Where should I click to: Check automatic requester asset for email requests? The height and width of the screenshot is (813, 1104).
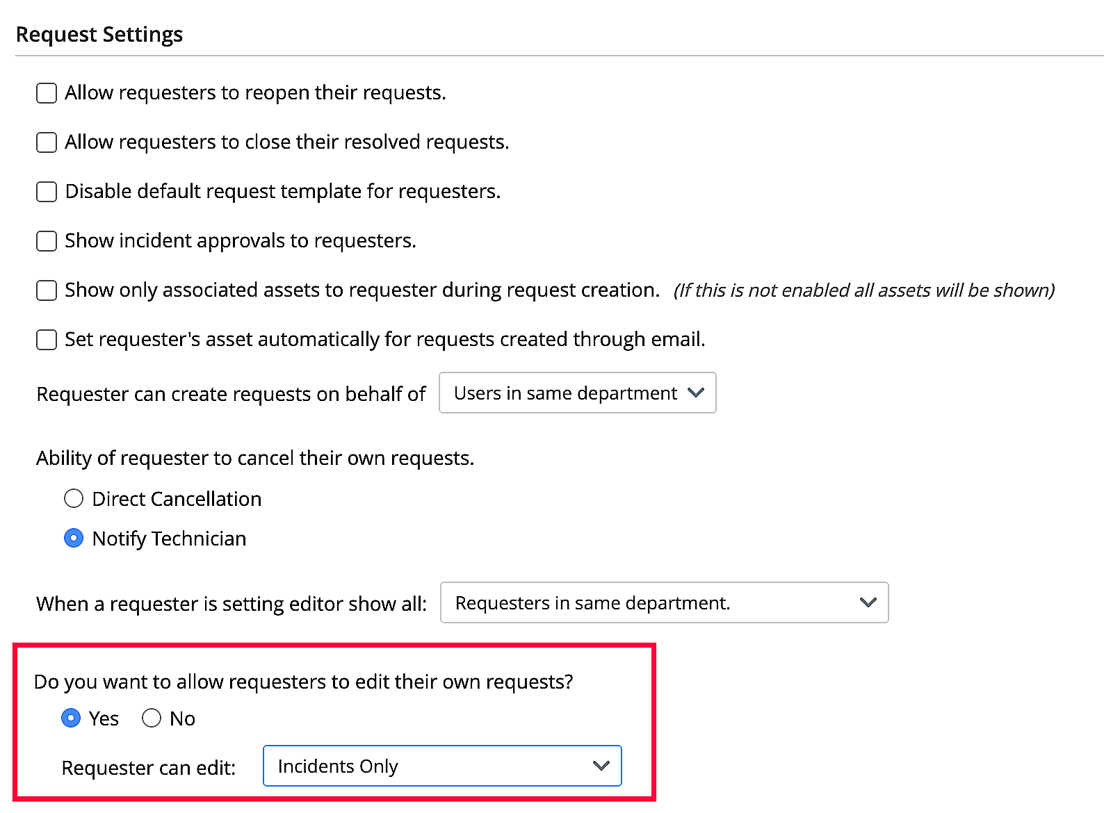tap(46, 339)
